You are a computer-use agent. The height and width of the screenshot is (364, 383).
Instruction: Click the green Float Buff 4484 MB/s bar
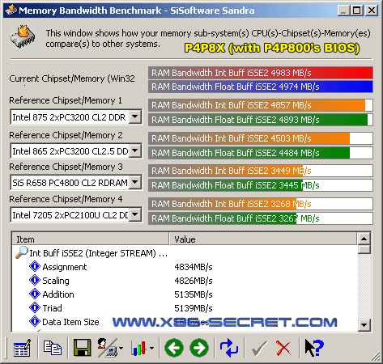261,153
